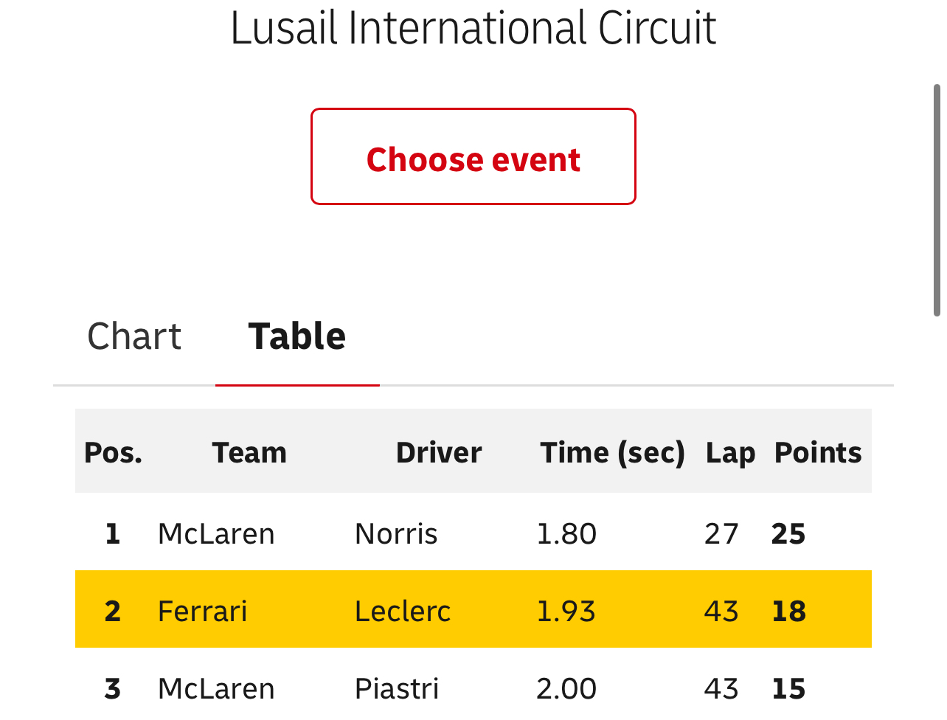Click the Lap column header
This screenshot has width=947, height=720.
coord(730,452)
